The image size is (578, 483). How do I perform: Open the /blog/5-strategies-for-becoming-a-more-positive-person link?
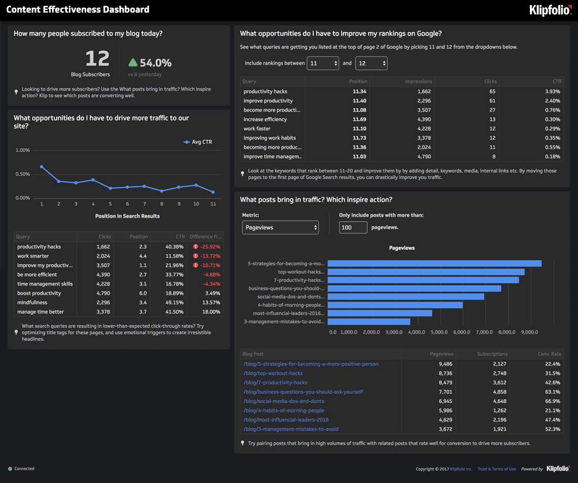(x=310, y=364)
